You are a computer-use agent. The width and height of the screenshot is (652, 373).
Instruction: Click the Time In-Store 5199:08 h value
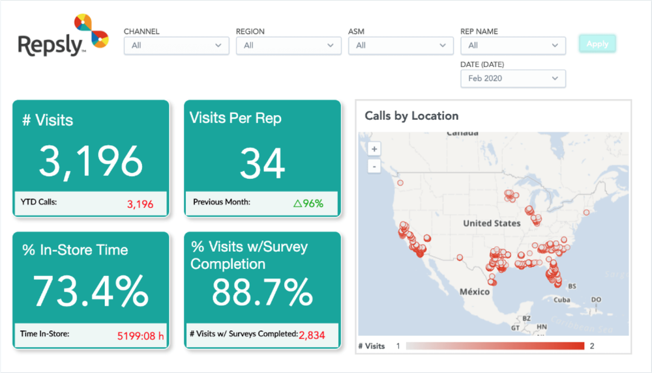pyautogui.click(x=141, y=336)
